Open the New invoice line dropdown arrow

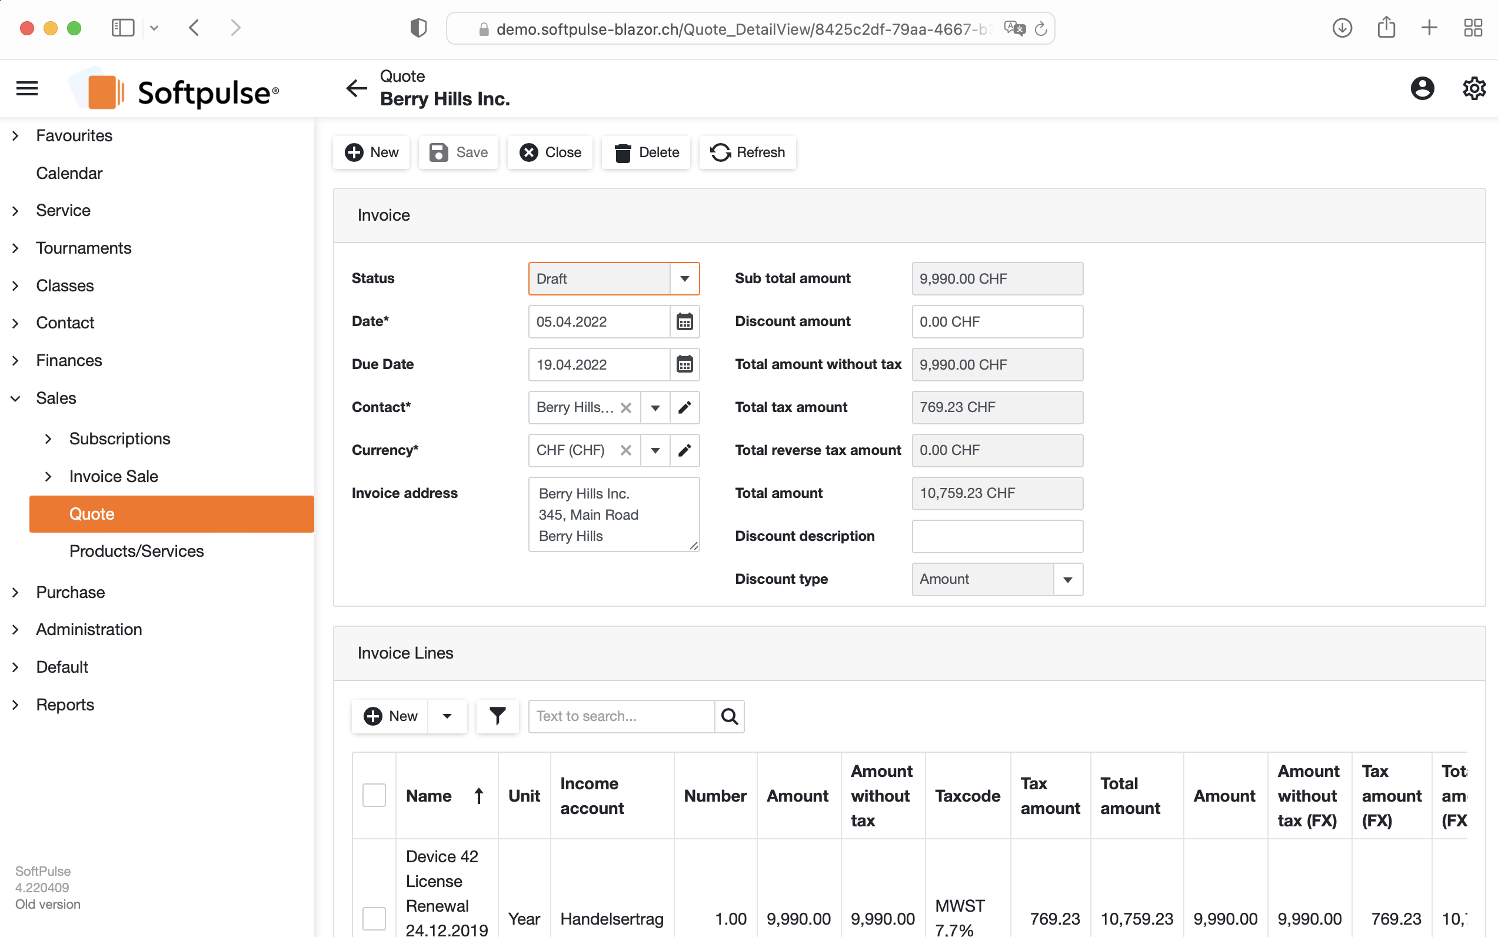coord(447,716)
